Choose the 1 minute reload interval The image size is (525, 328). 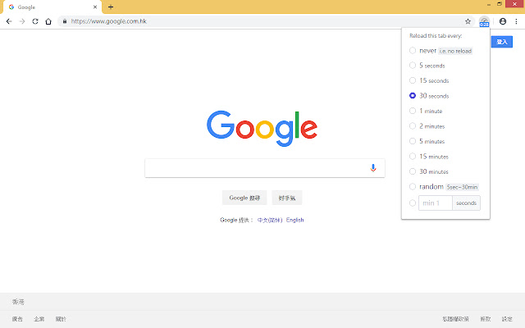pos(413,111)
